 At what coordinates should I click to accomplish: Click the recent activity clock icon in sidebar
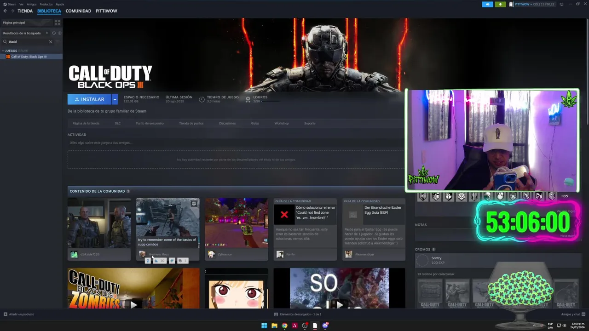(x=54, y=33)
